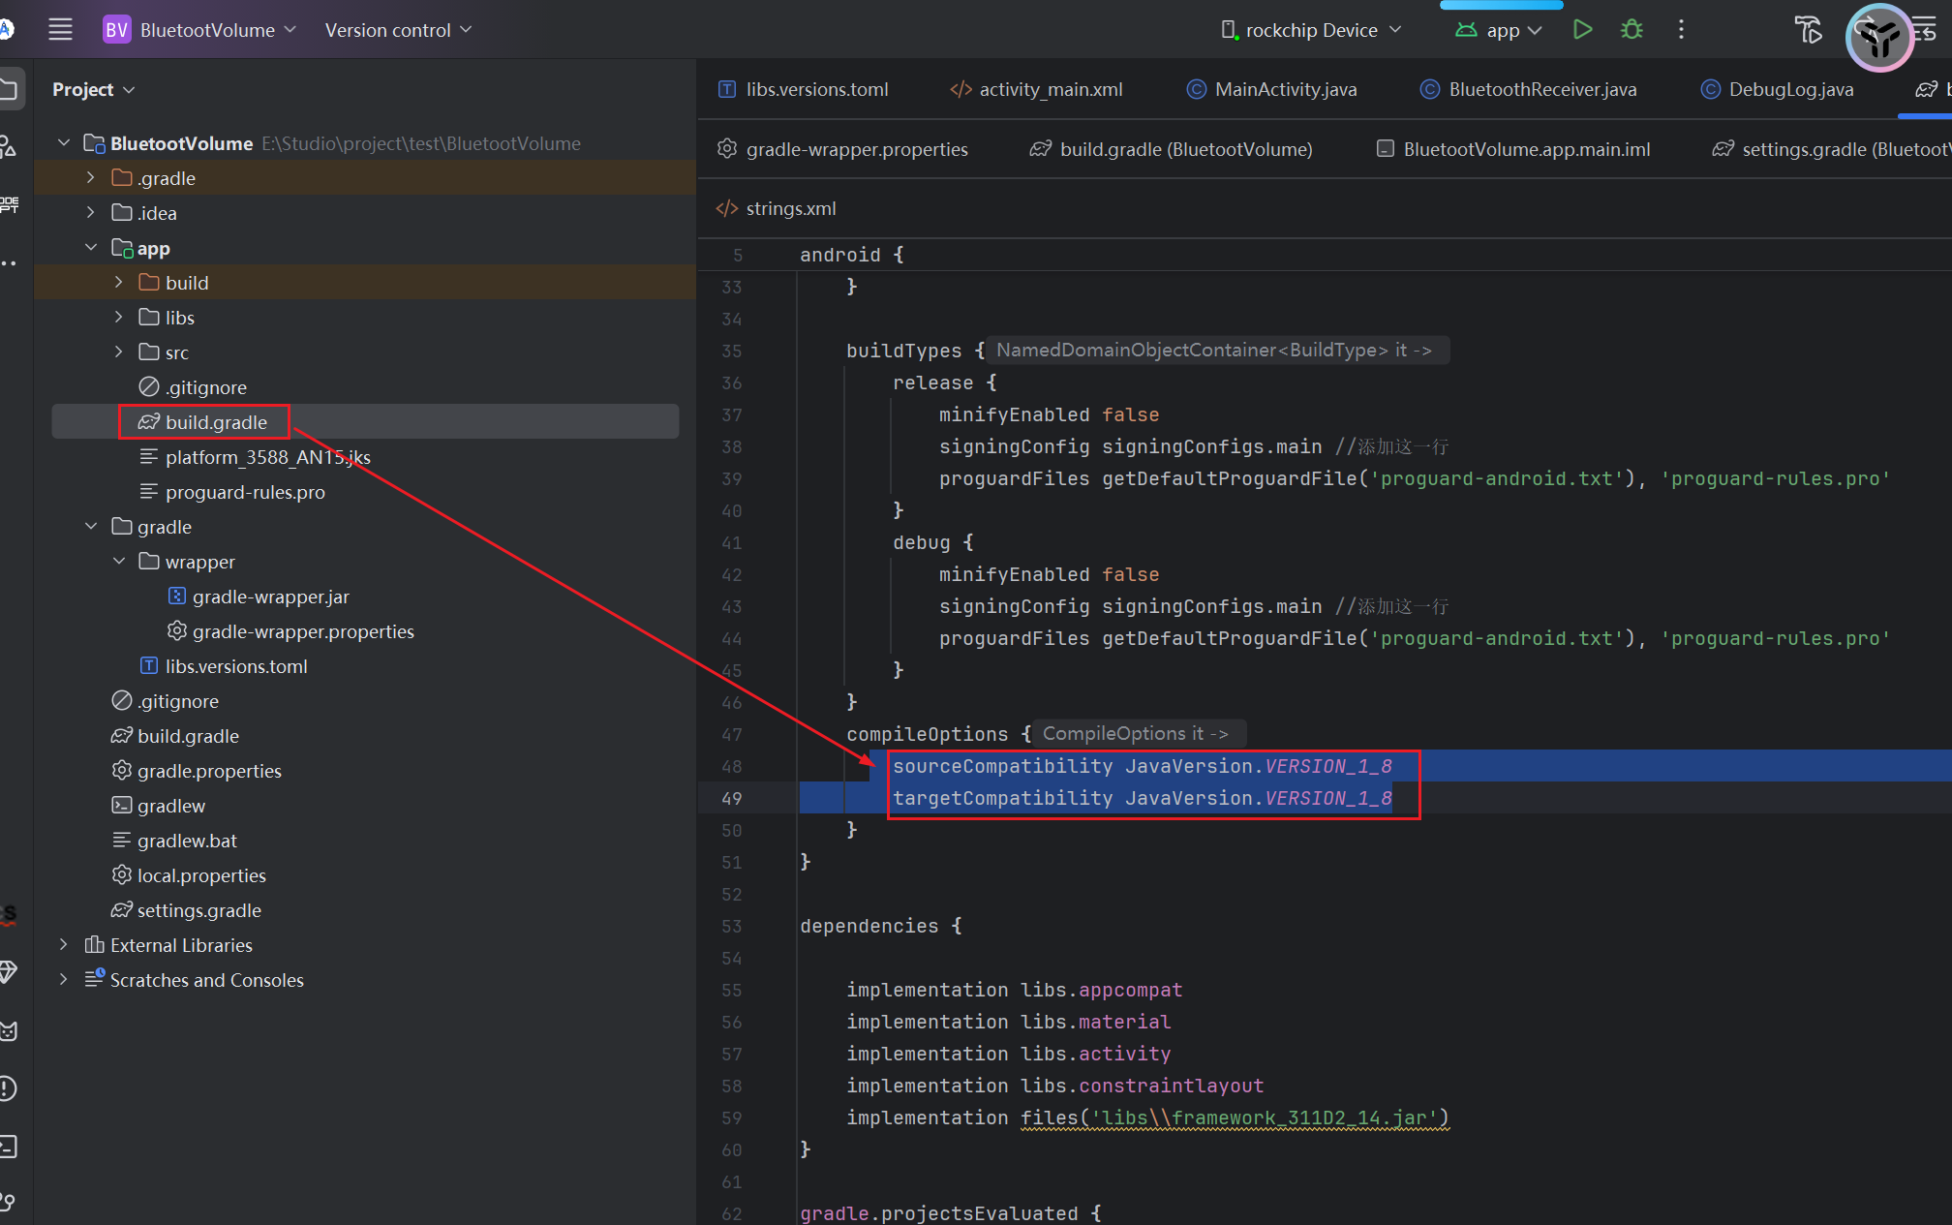Switch to the MainActivity.java tab
1952x1225 pixels.
click(x=1272, y=89)
